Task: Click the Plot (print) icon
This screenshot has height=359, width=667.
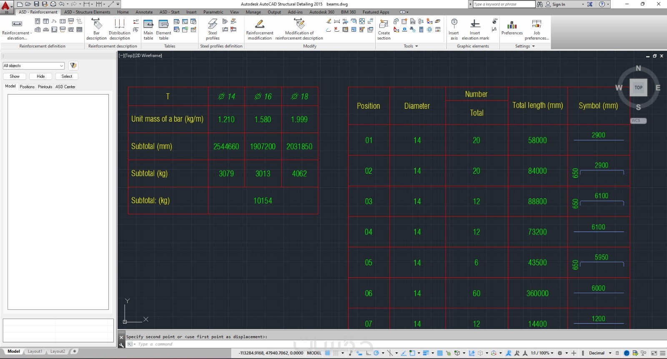Action: click(x=53, y=4)
